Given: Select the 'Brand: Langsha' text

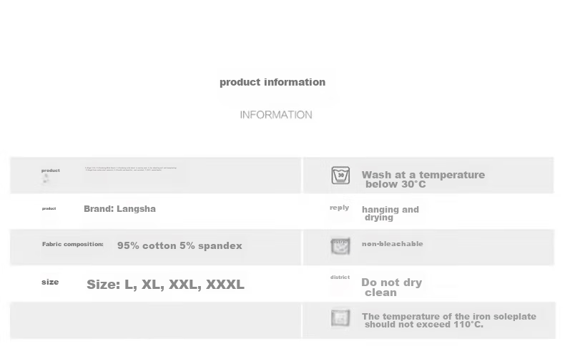Looking at the screenshot, I should click(x=119, y=209).
